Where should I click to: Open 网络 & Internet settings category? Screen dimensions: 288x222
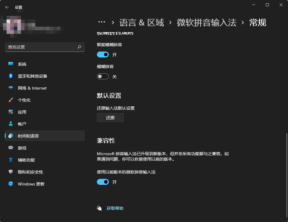tap(45, 88)
